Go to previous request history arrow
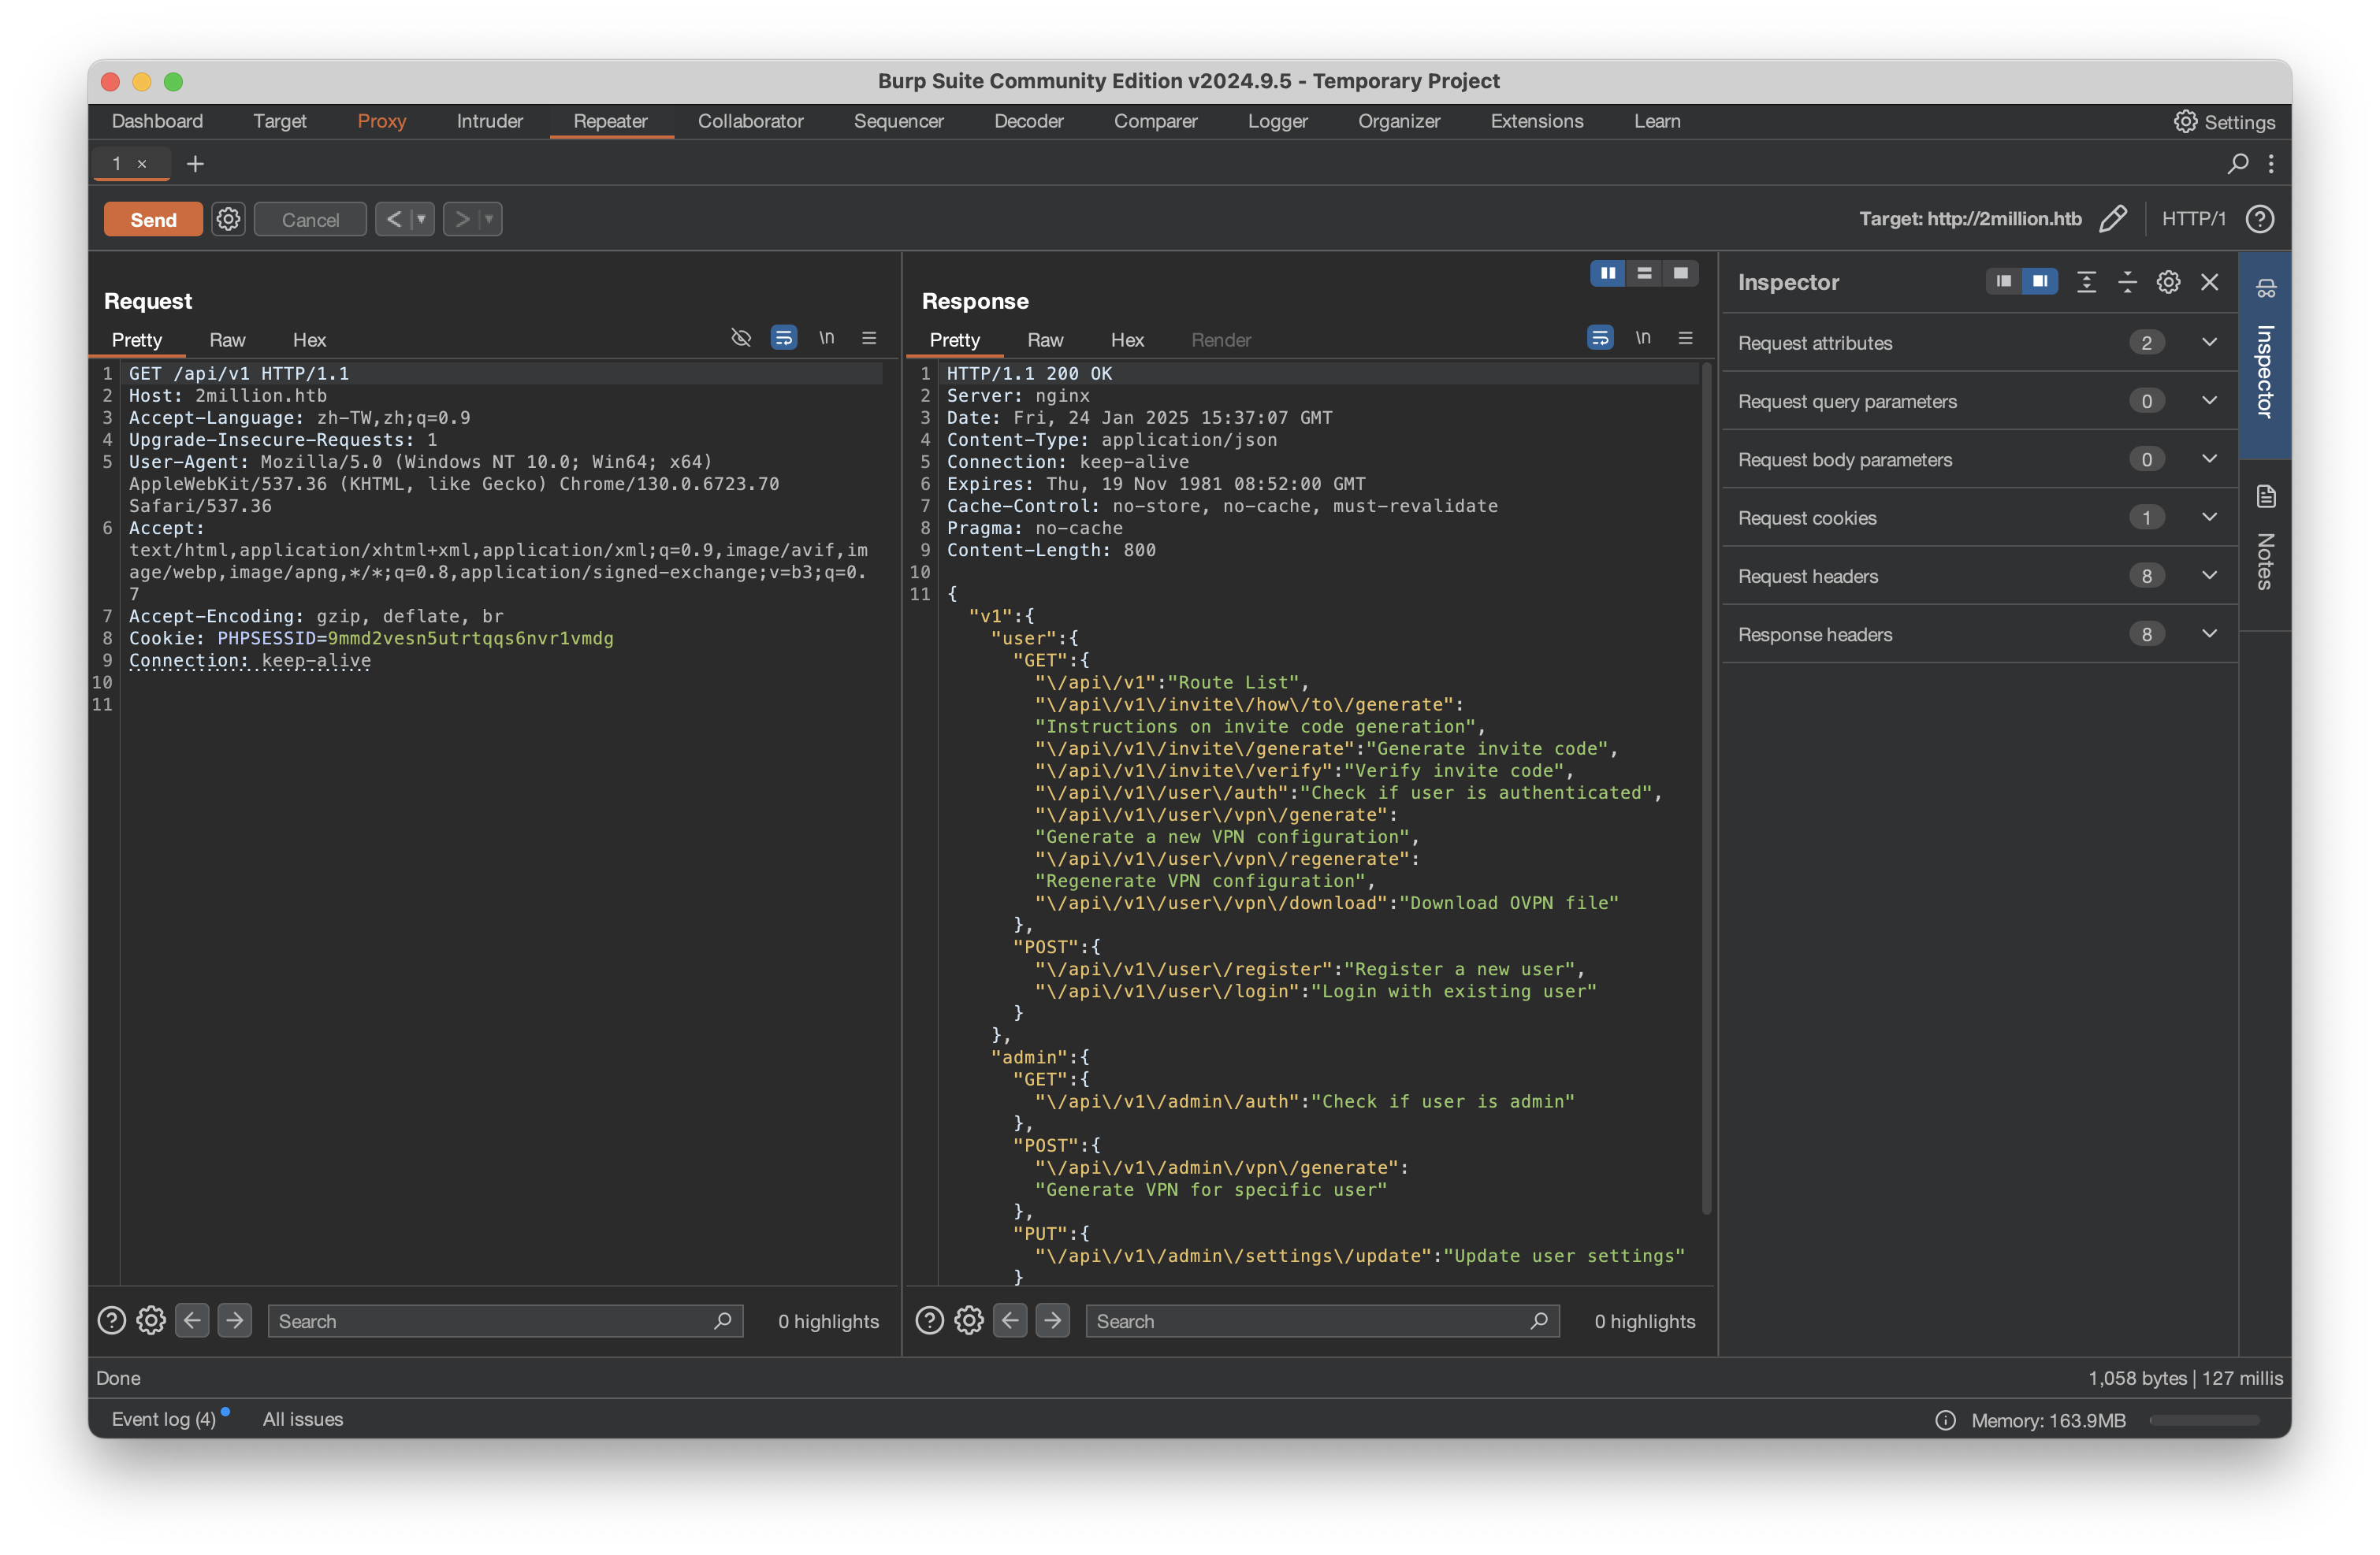Viewport: 2380px width, 1555px height. tap(394, 219)
